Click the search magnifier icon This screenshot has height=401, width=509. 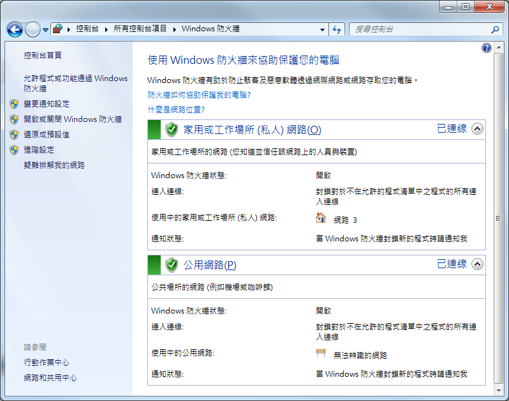click(495, 29)
